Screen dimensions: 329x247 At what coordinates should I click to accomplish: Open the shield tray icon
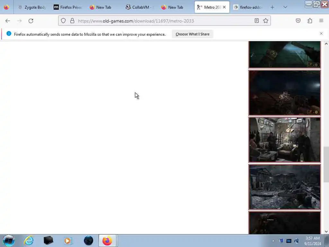click(281, 241)
